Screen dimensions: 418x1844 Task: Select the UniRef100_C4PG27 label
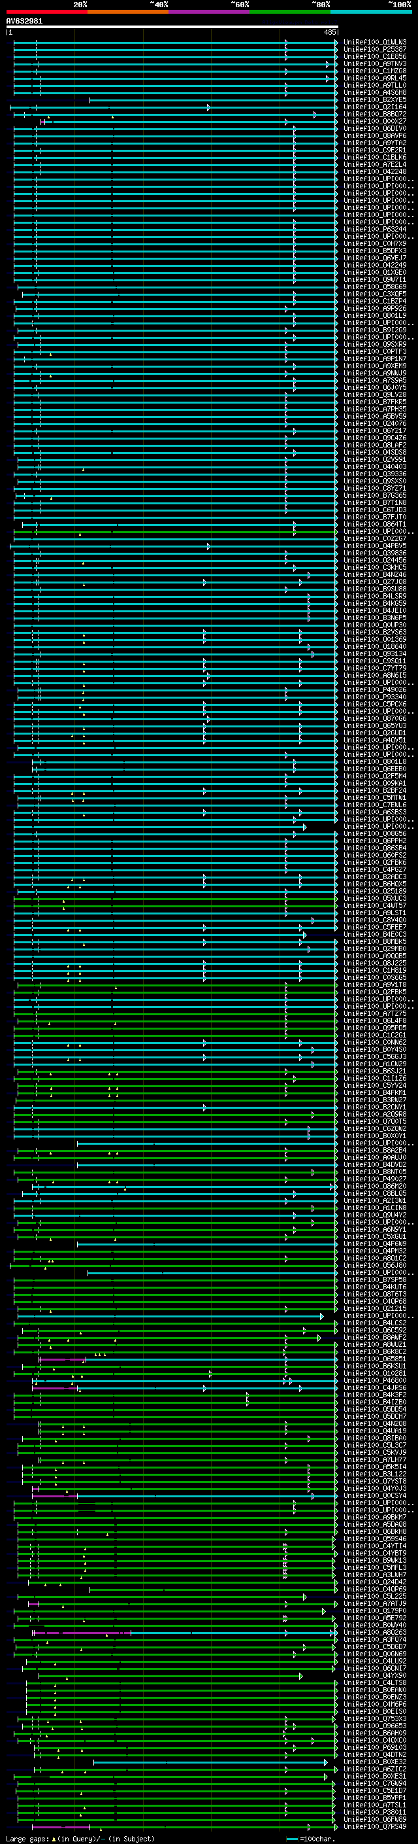pyautogui.click(x=375, y=870)
